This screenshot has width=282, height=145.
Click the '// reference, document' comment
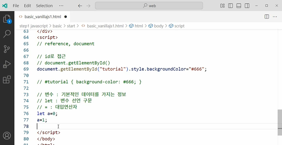click(66, 44)
